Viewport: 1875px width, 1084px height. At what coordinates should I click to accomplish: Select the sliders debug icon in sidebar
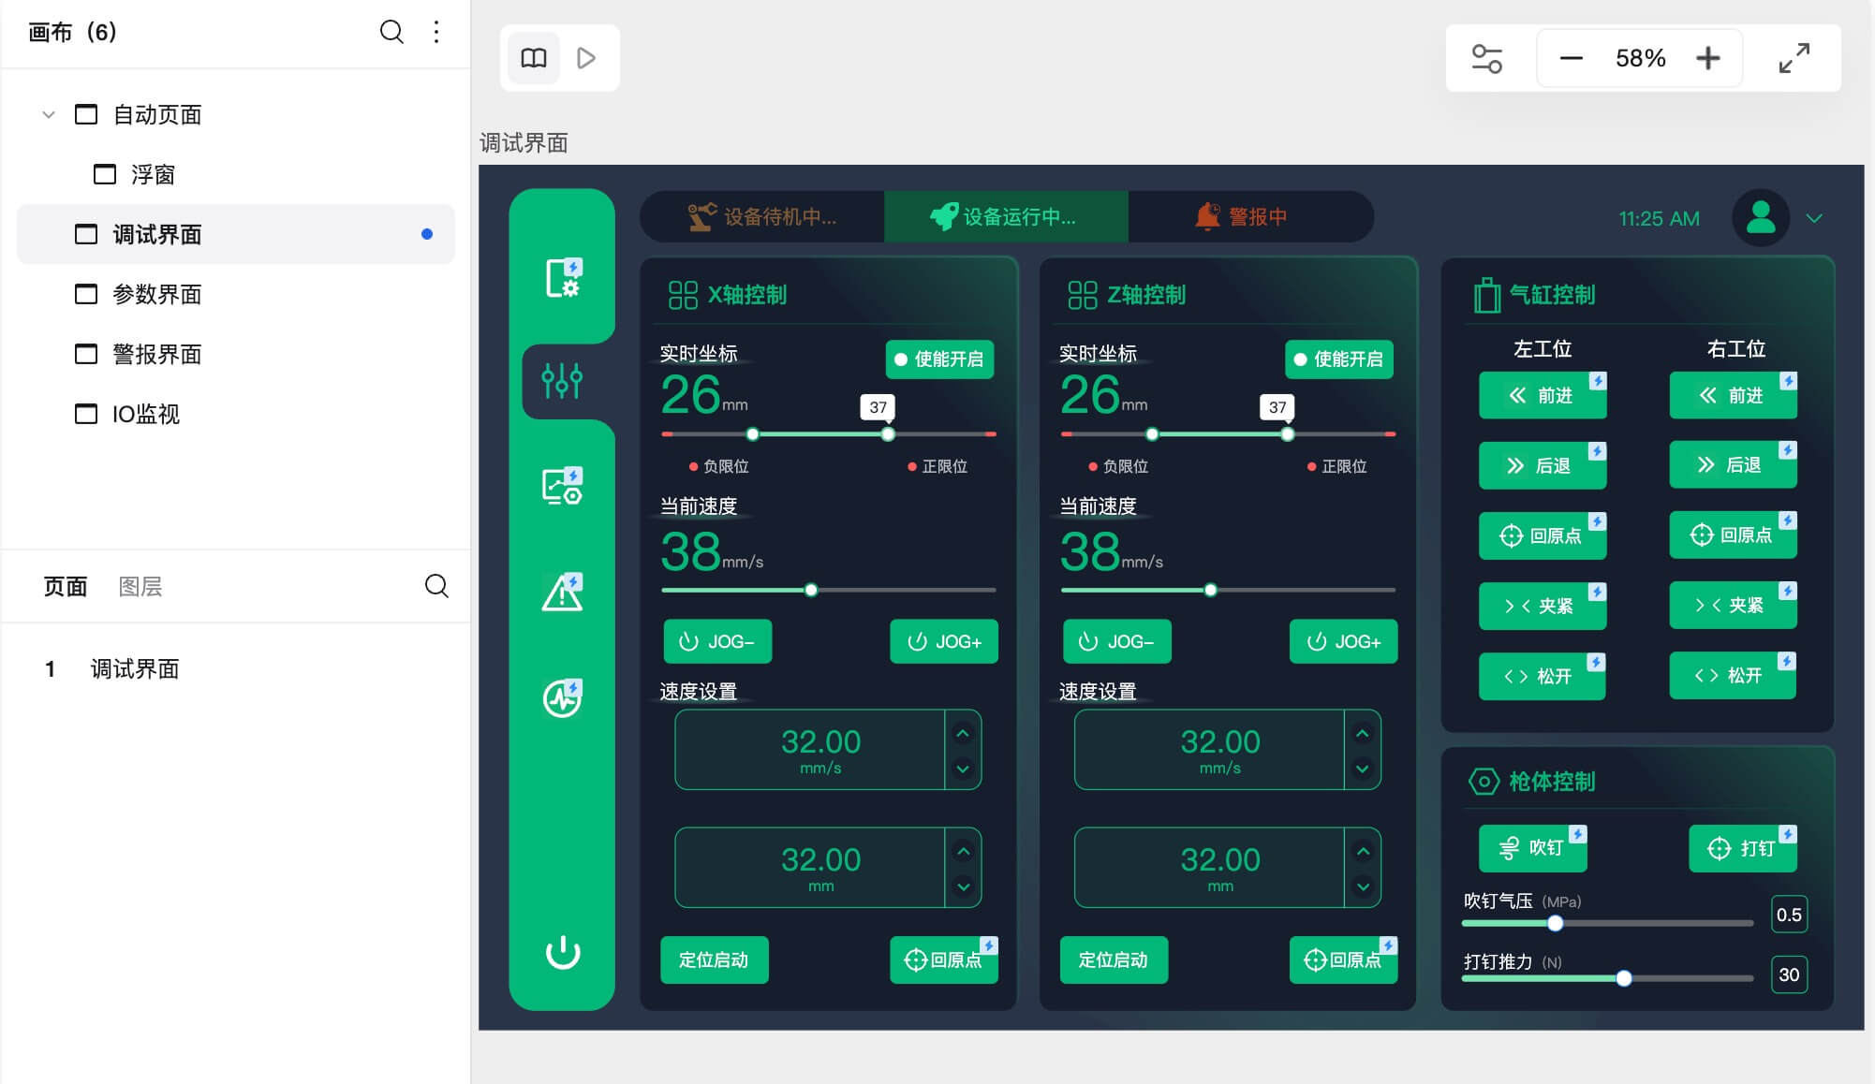pos(562,380)
